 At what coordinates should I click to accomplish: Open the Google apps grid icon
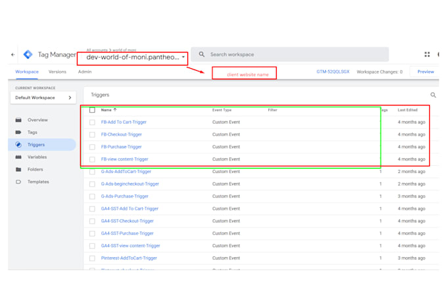point(427,54)
